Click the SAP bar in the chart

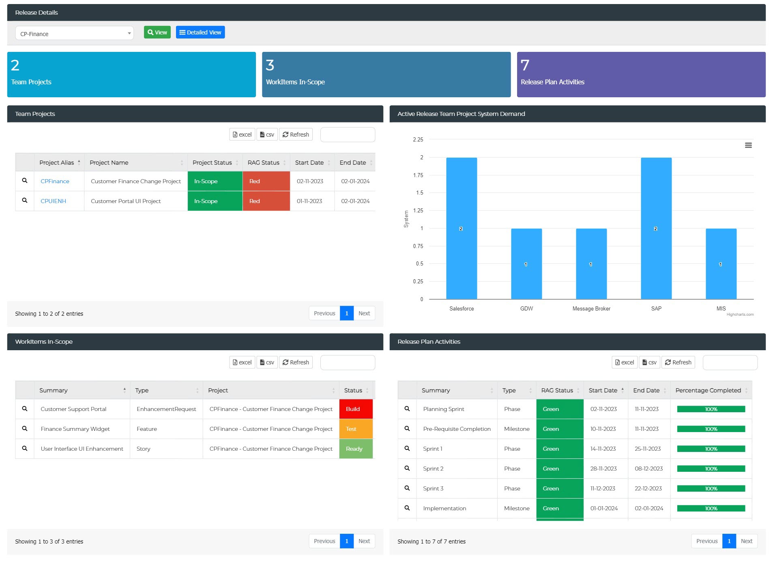point(656,228)
